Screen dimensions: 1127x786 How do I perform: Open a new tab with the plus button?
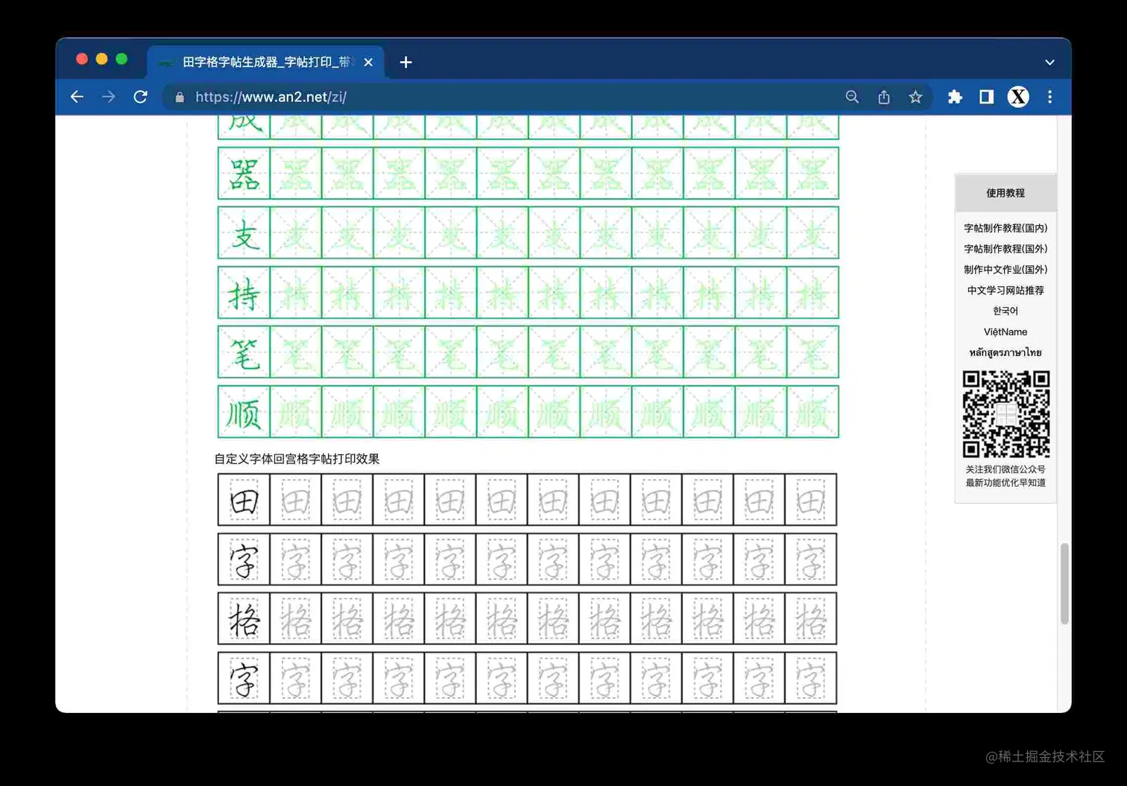[x=405, y=63]
